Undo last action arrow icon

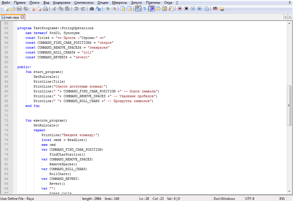point(76,9)
